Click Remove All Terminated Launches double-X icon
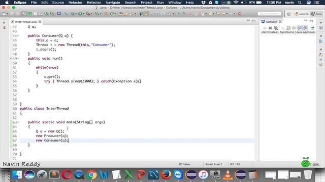325x182 pixels. tap(276, 28)
